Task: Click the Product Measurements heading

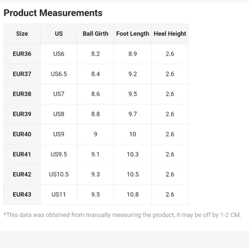Action: coord(53,13)
